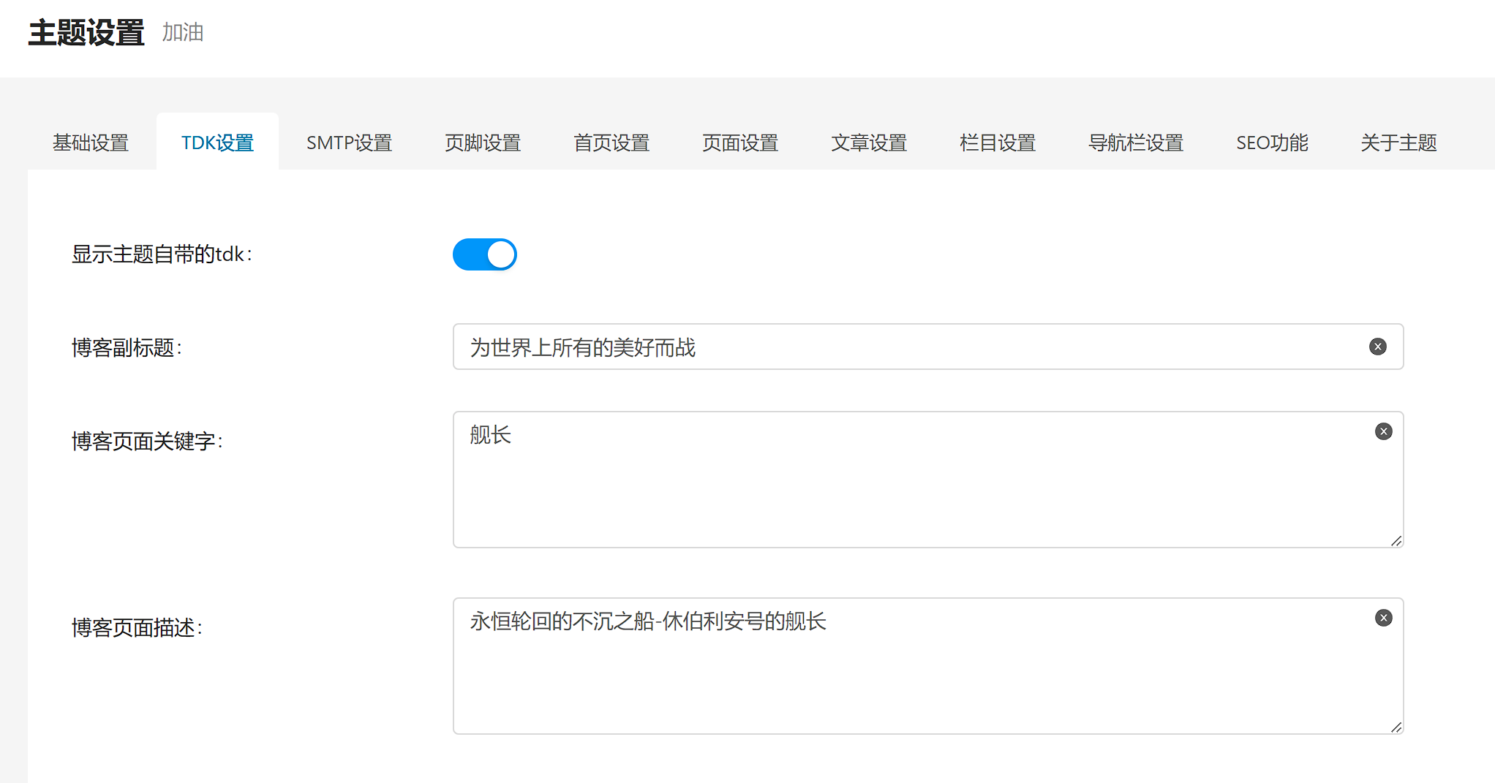Viewport: 1495px width, 783px height.
Task: Click the resize handle of the 博客页面描述 textarea
Action: (x=1396, y=727)
